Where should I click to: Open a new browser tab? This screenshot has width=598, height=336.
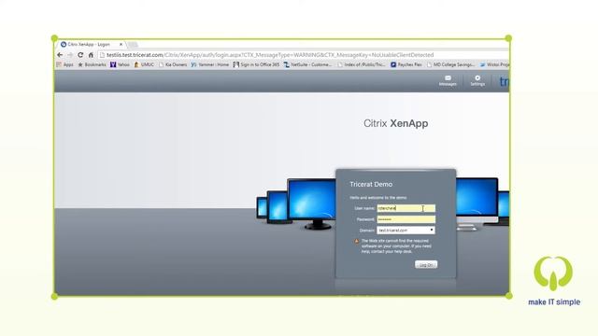pos(133,45)
